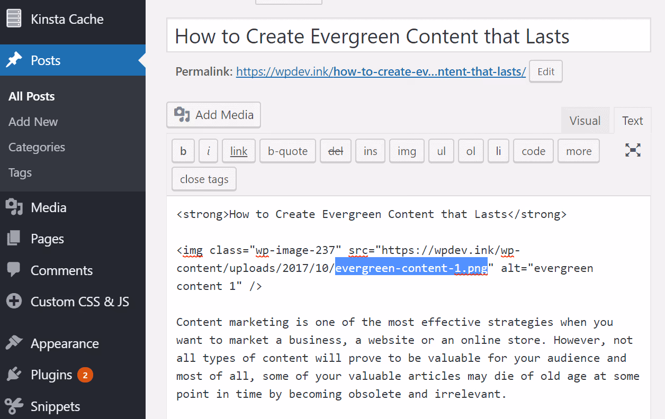Open the link insertion tool
Viewport: 665px width, 419px height.
coord(238,151)
